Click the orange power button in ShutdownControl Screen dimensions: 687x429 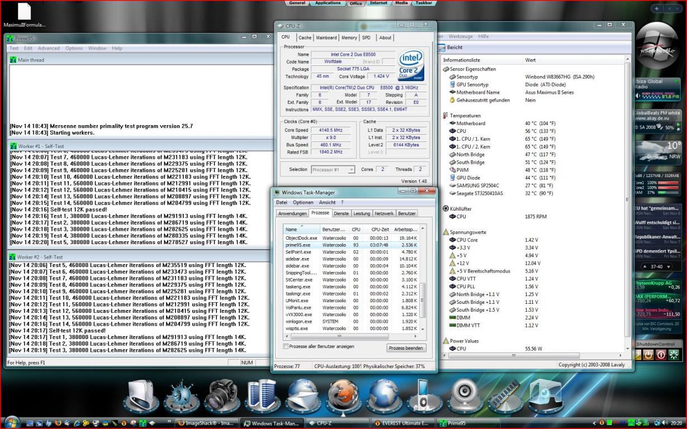(648, 355)
